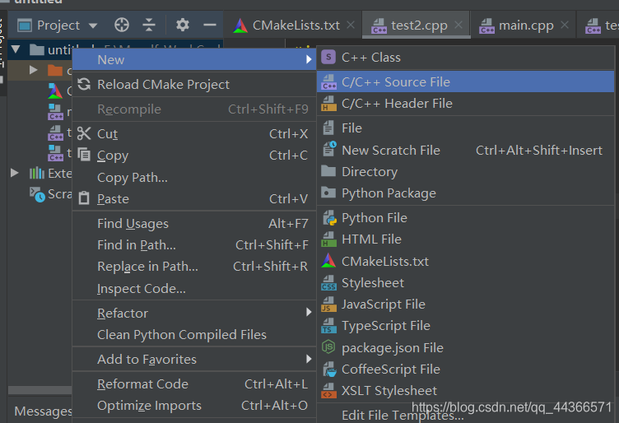Select C/C++ Source File option
The width and height of the screenshot is (619, 423).
(465, 81)
